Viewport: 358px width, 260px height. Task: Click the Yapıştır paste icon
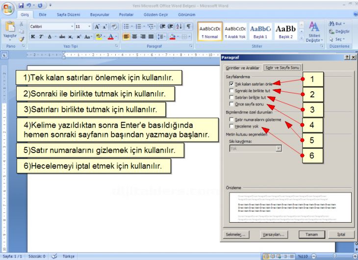tap(10, 26)
